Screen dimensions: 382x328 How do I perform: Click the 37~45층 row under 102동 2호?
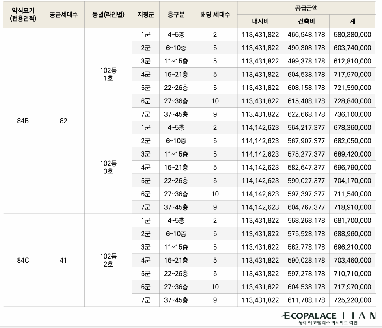coord(175,300)
